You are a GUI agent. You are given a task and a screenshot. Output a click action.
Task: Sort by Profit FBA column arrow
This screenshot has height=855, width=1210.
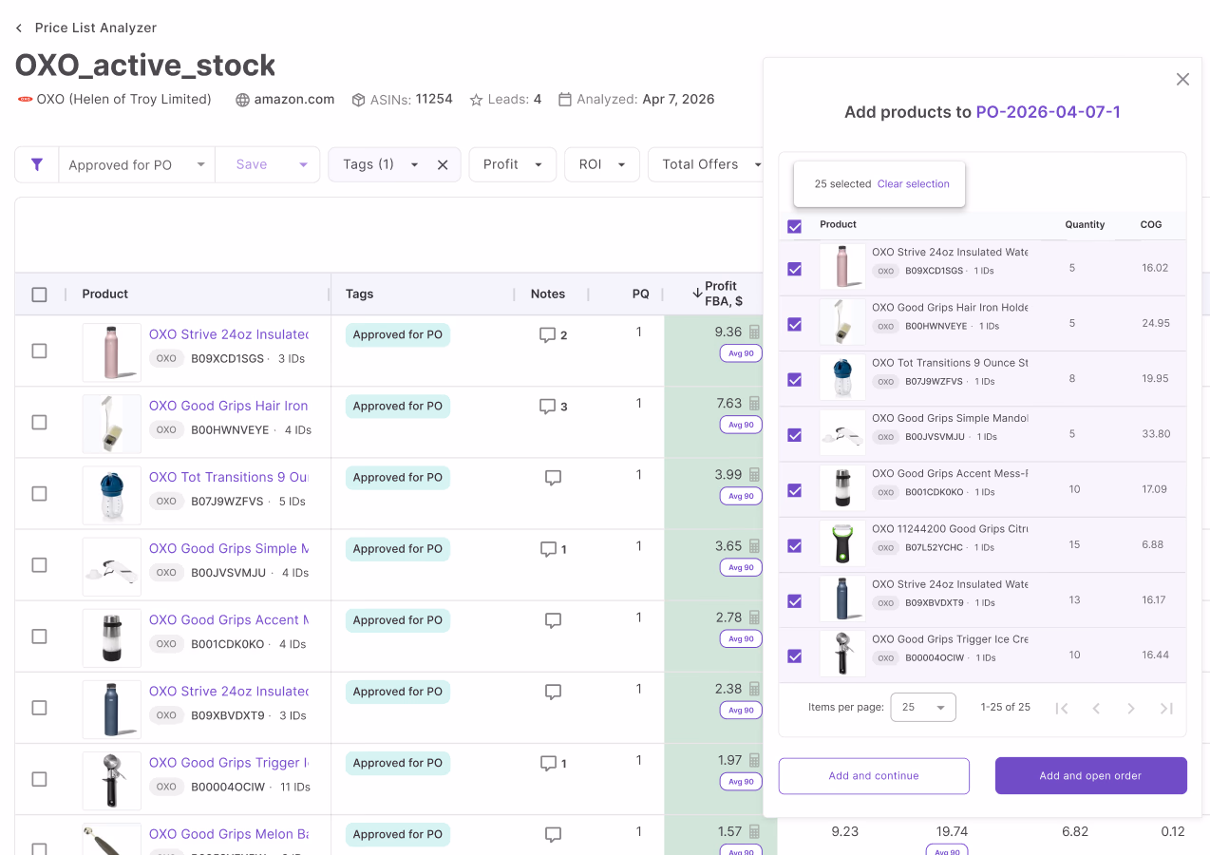click(697, 293)
